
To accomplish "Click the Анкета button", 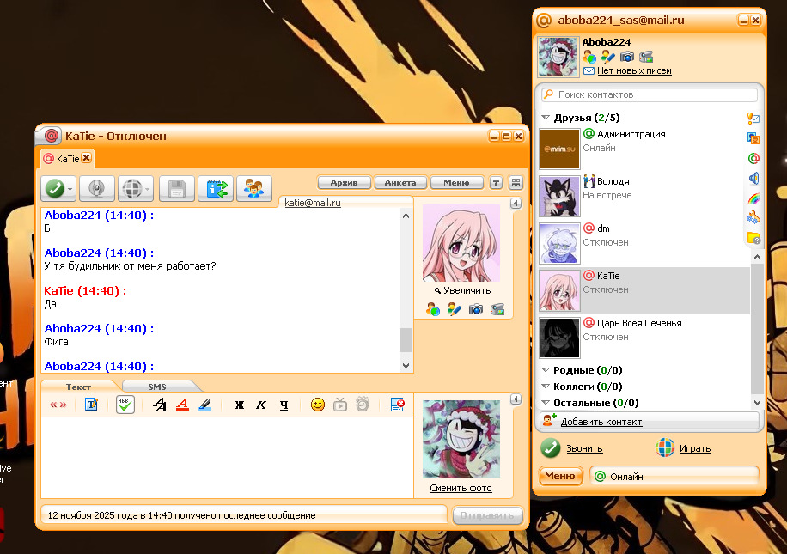I will [400, 183].
